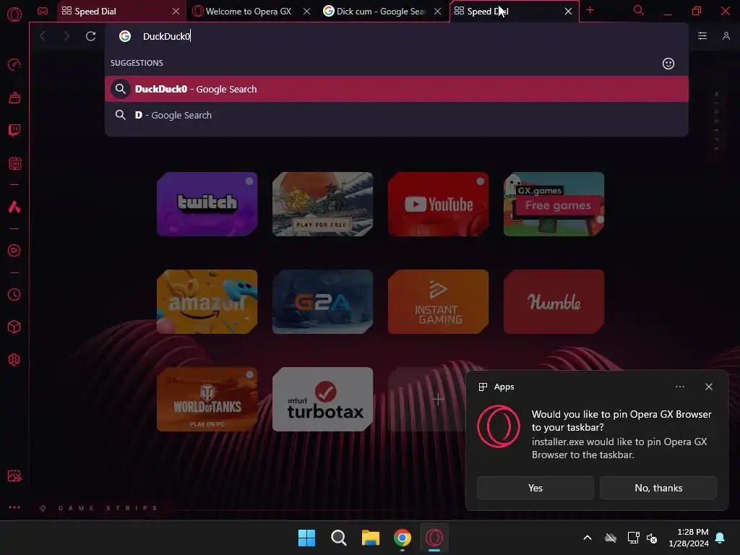Viewport: 740px width, 555px height.
Task: Go back with the back arrow
Action: click(x=43, y=36)
